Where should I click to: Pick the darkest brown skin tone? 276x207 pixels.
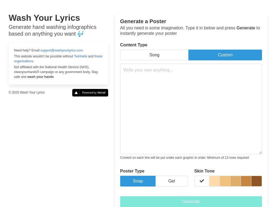[x=257, y=181]
